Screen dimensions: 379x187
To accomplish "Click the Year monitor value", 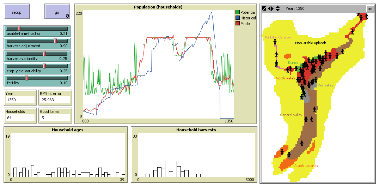I will click(20, 100).
